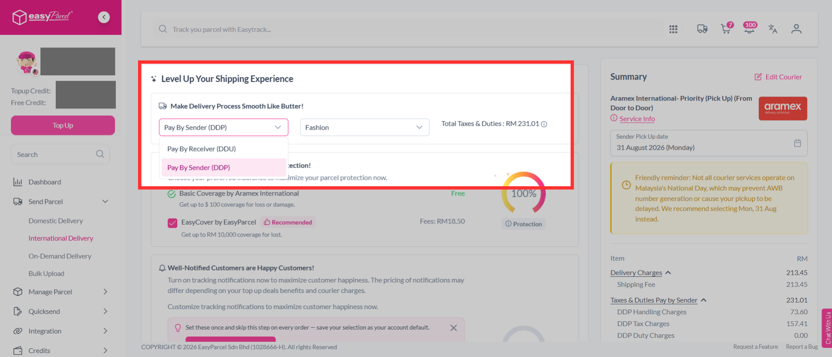Click the Edit Courier link
Screen dimensions: 832x357
[778, 77]
